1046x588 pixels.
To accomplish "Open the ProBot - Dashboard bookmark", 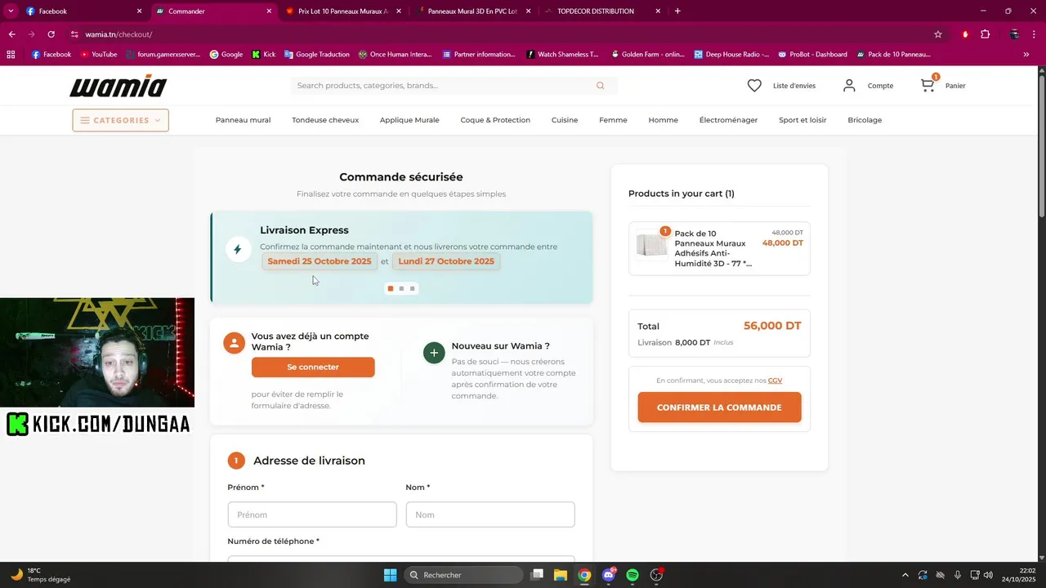I will pos(812,55).
